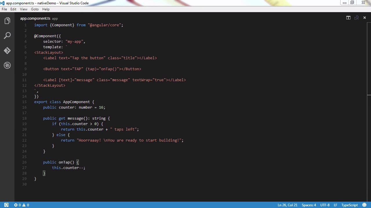
Task: Restore down the Visual Studio Code window
Action: tap(352, 3)
